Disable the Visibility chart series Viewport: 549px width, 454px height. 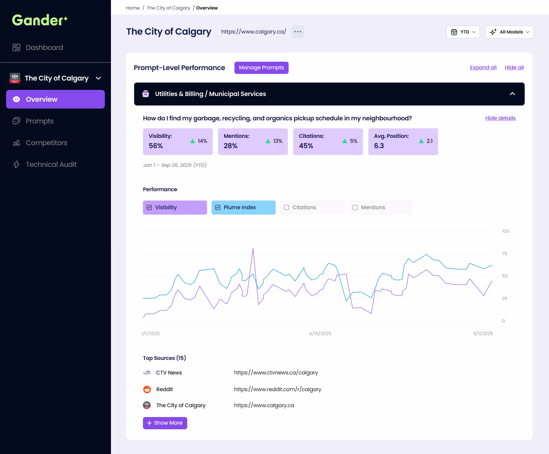click(x=149, y=207)
